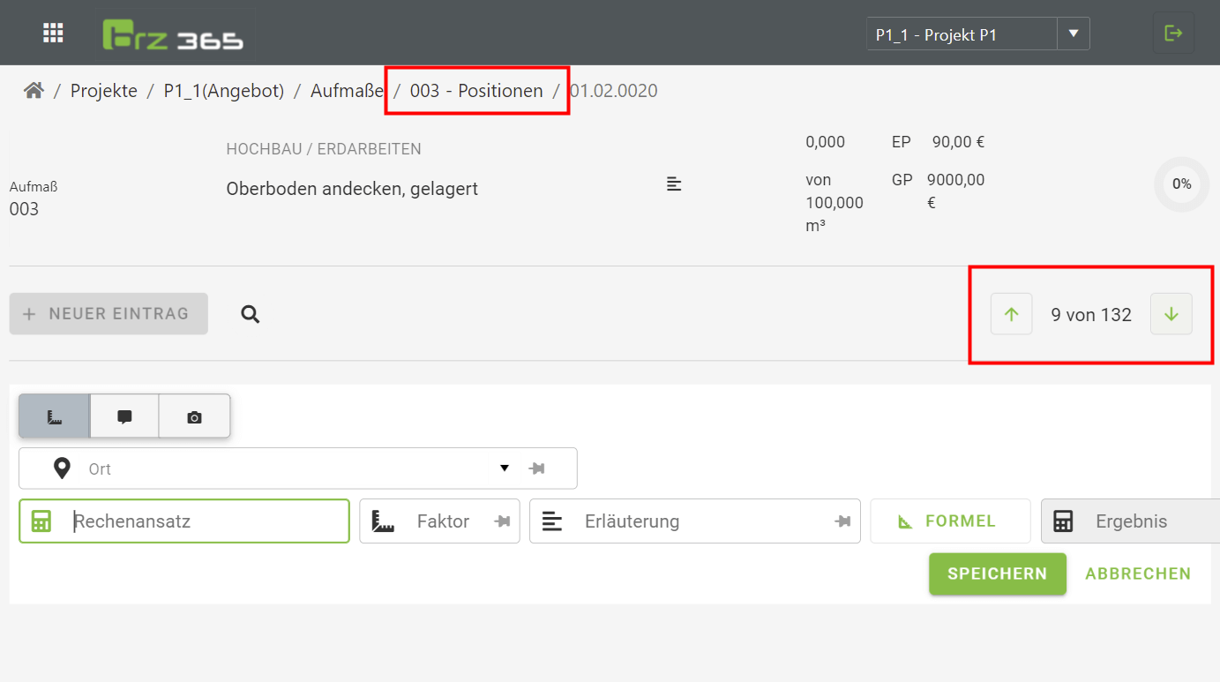Image resolution: width=1220 pixels, height=682 pixels.
Task: Toggle pin for Erläuterung field
Action: 842,521
